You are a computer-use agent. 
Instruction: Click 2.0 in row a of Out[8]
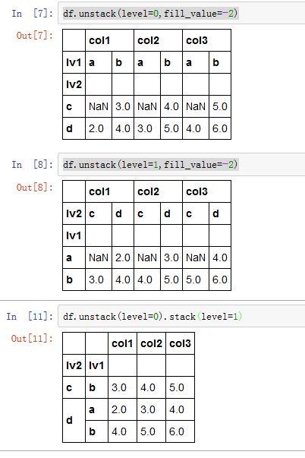click(123, 257)
